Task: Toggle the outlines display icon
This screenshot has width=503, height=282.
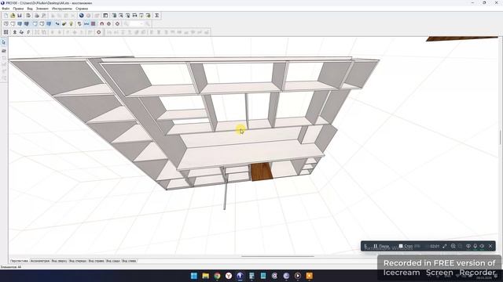Action: 35,23
